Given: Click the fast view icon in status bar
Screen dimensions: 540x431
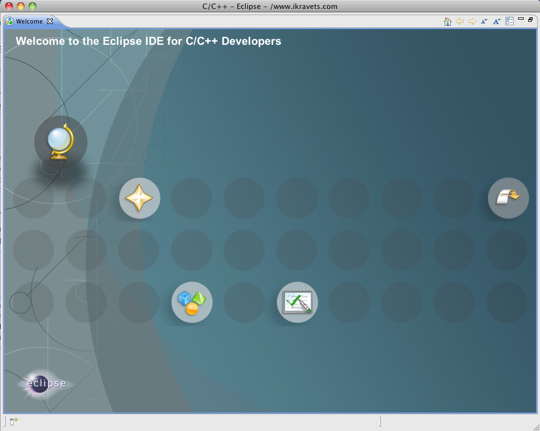Looking at the screenshot, I should tap(13, 421).
